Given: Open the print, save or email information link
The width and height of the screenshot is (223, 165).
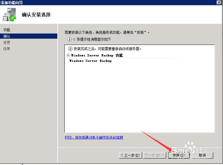Looking at the screenshot, I should [94, 137].
